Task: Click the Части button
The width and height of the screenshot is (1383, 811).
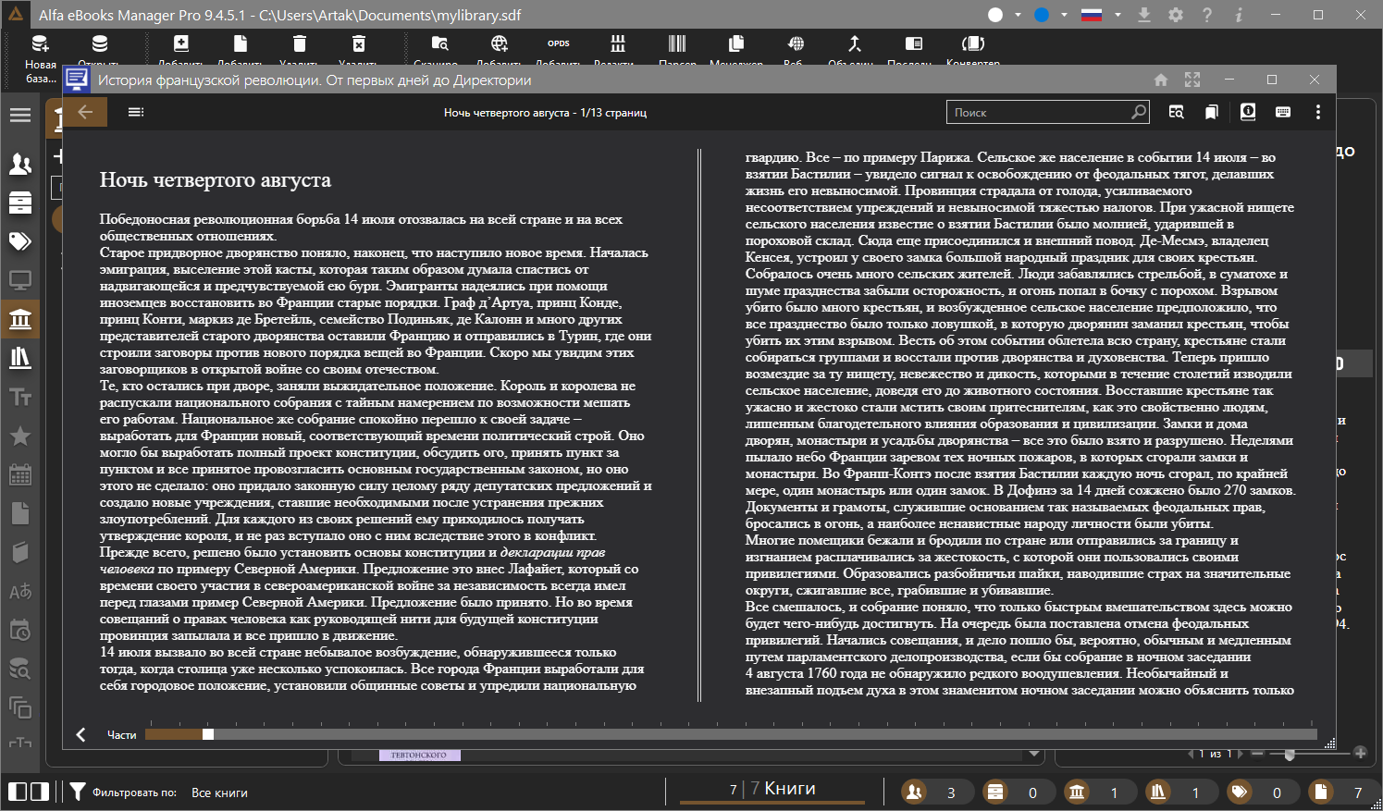Action: [x=121, y=735]
